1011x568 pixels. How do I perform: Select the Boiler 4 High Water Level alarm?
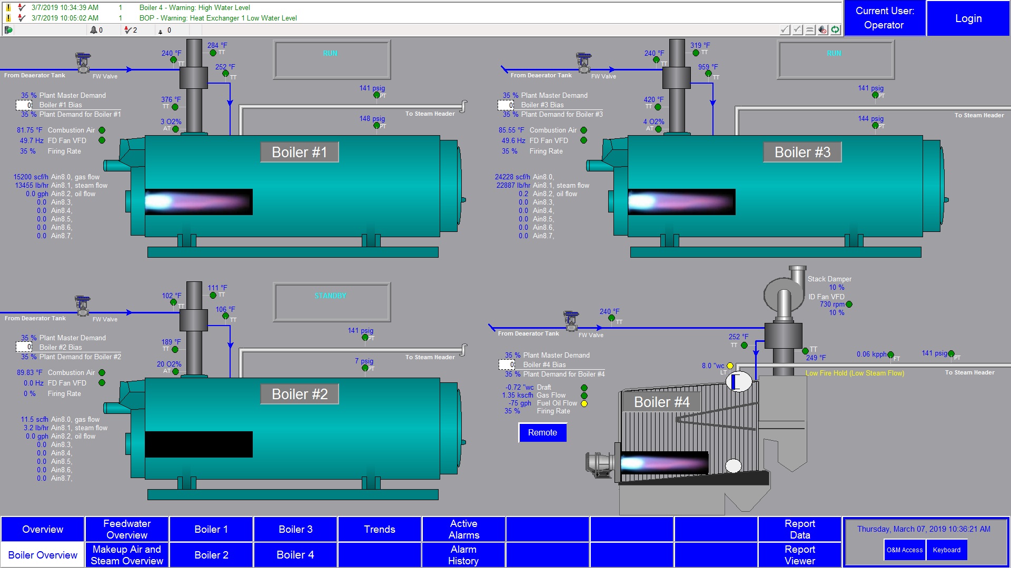click(195, 7)
